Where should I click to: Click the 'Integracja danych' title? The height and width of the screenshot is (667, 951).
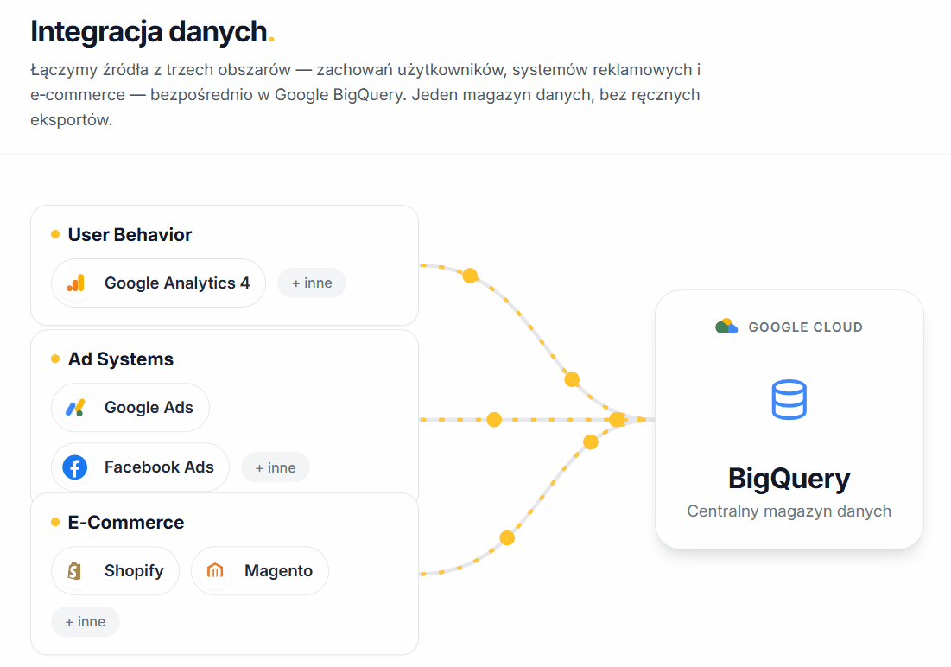149,32
